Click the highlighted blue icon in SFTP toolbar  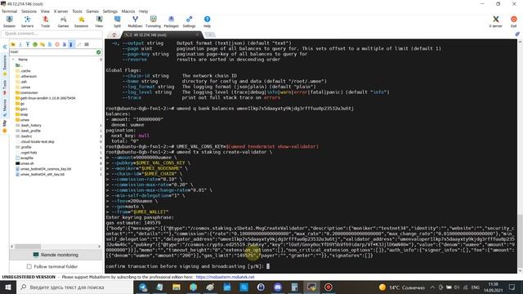point(71,44)
